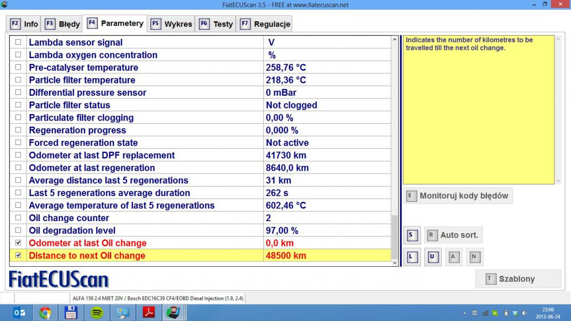Screen dimensions: 571x321
Task: Enable the Oil degradation level checkbox
Action: (19, 231)
